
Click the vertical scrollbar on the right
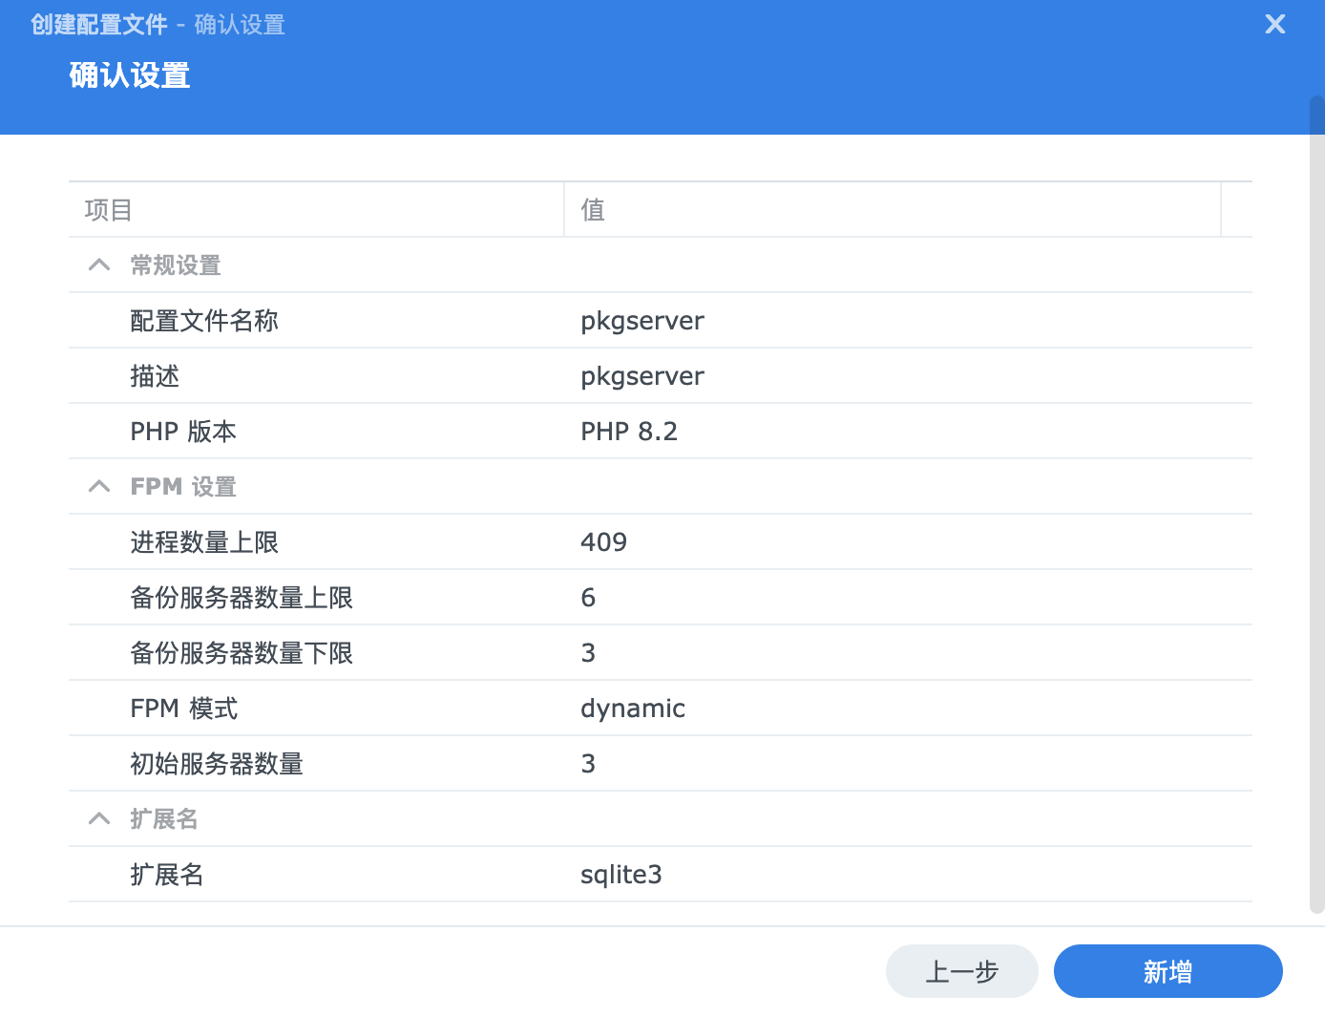[x=1316, y=504]
